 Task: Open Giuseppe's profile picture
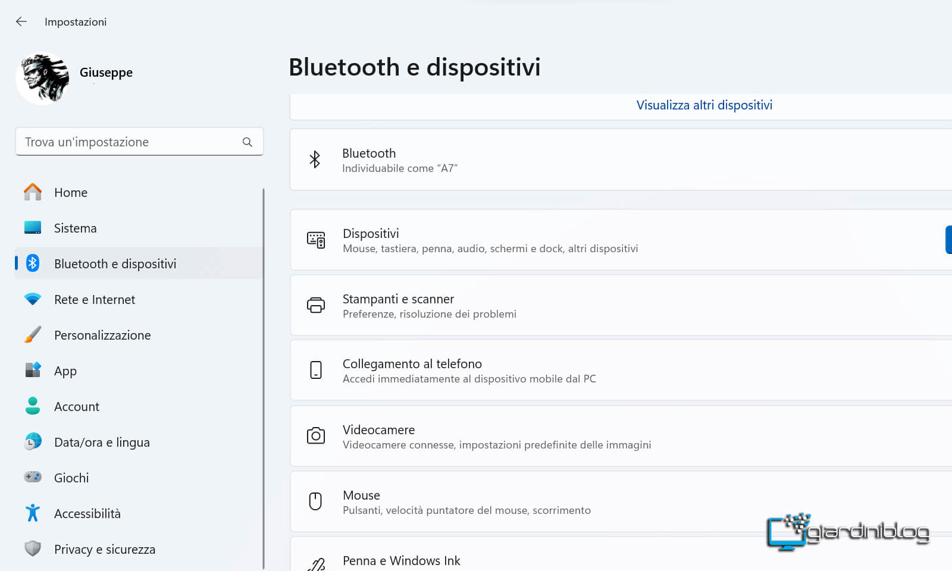tap(42, 78)
